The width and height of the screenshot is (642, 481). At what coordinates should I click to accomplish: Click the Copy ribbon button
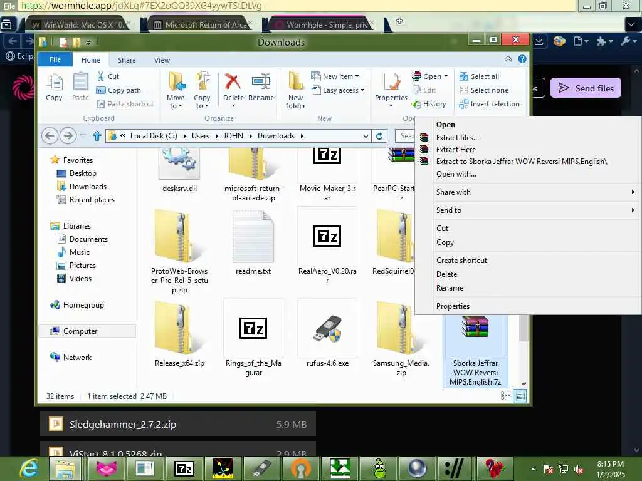(54, 86)
